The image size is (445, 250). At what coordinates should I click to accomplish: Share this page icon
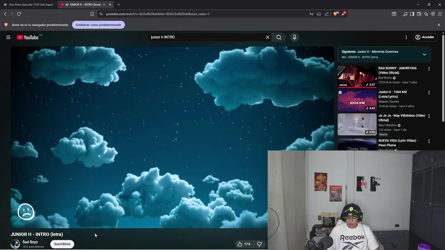(x=327, y=14)
